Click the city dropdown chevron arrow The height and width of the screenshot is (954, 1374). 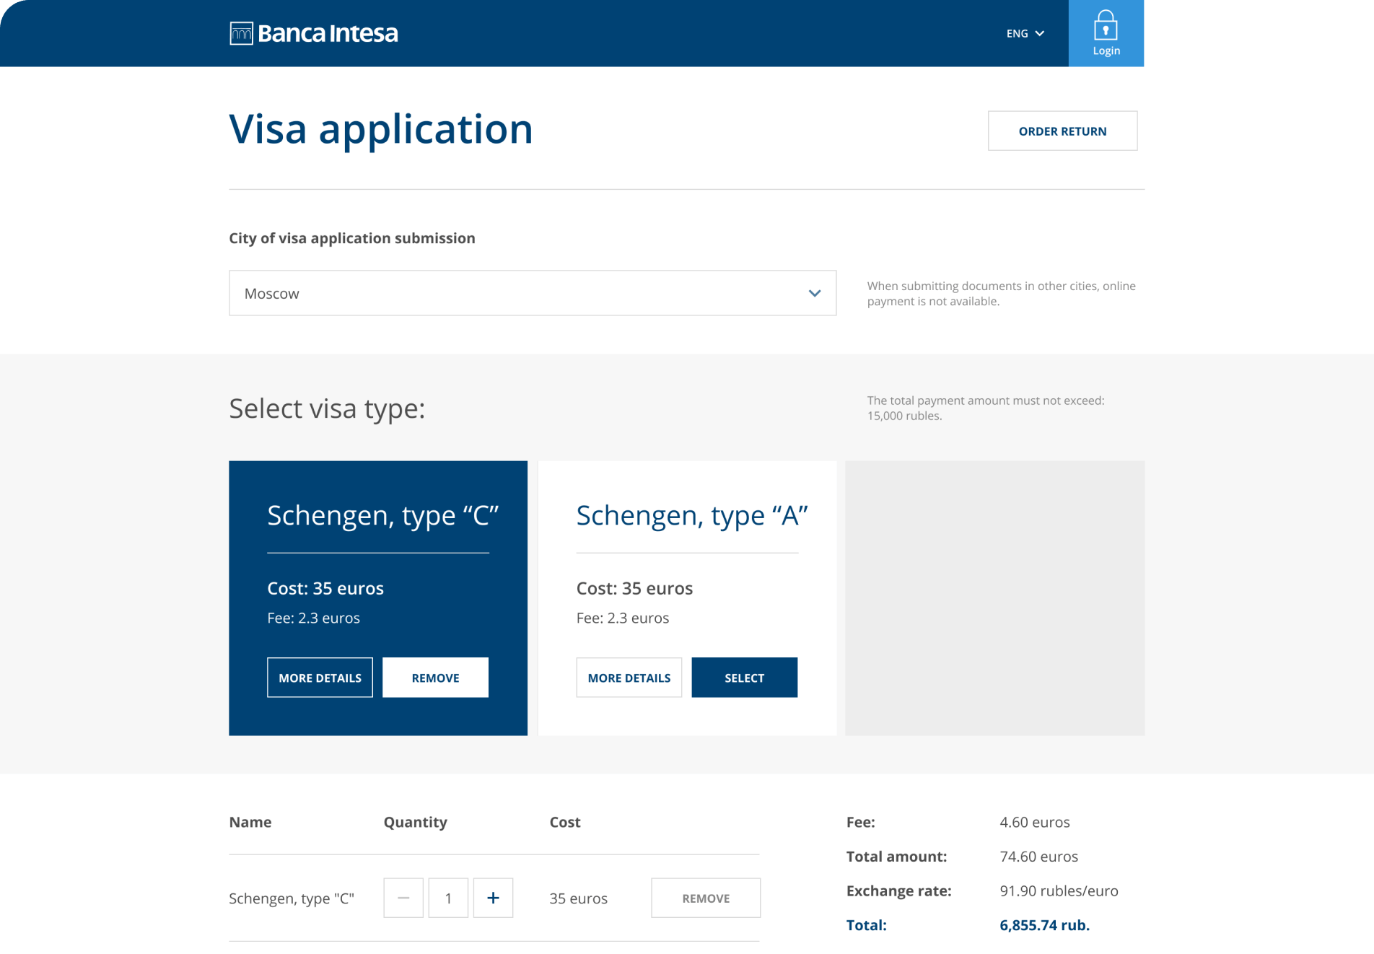click(x=815, y=293)
